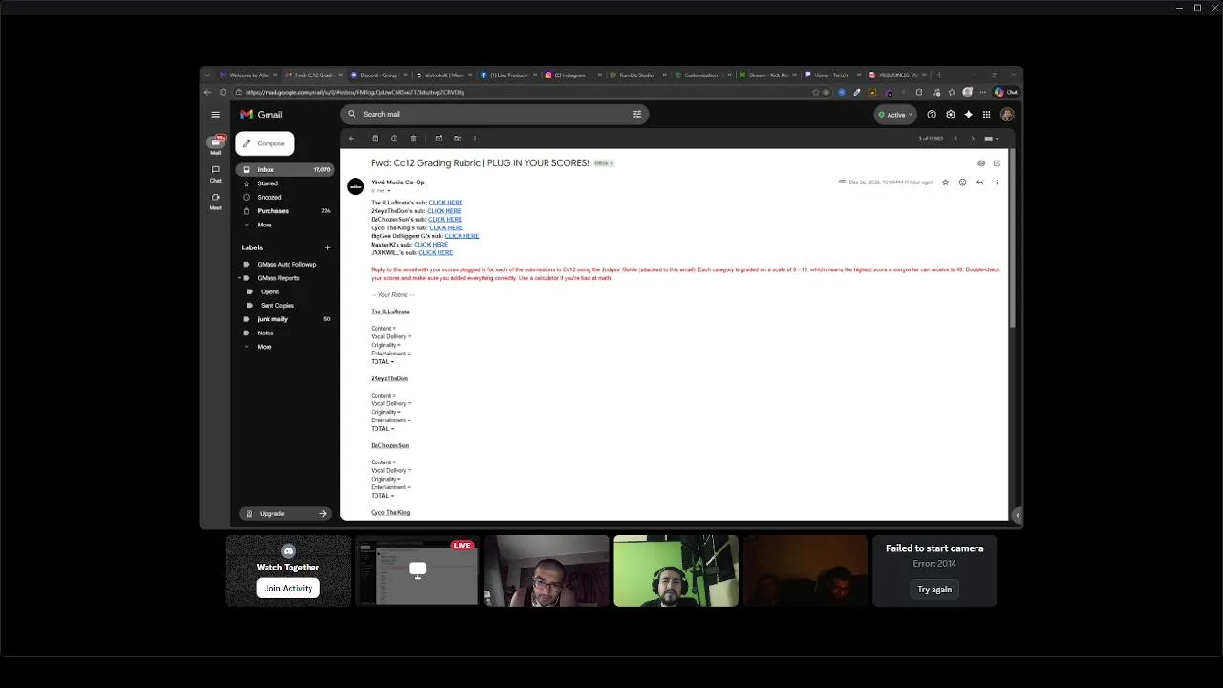Screen dimensions: 1223x688
Task: Show search options filter icon
Action: point(637,114)
